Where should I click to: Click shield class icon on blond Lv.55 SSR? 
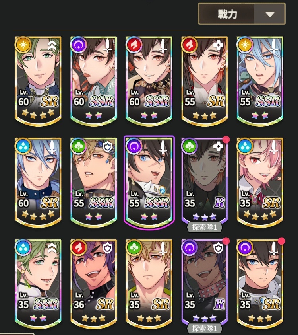pos(108,147)
